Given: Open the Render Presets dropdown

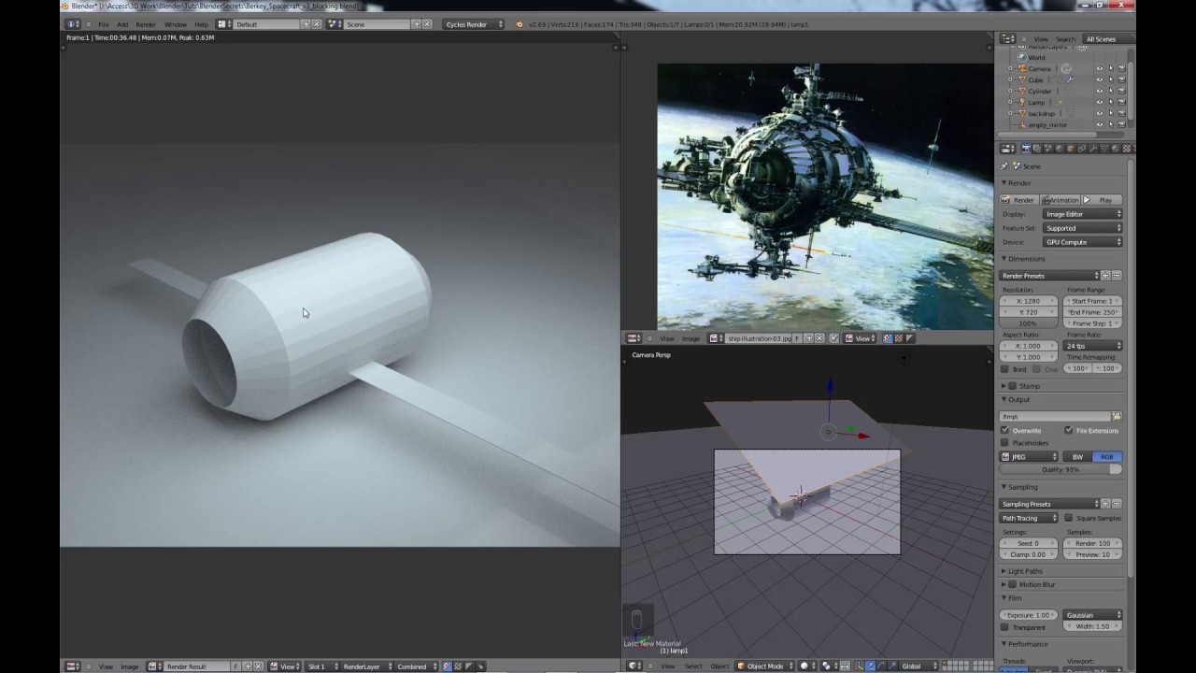Looking at the screenshot, I should [x=1048, y=276].
